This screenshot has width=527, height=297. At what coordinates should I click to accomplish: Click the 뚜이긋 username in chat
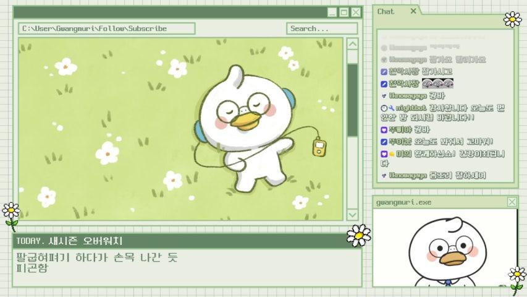(x=400, y=142)
